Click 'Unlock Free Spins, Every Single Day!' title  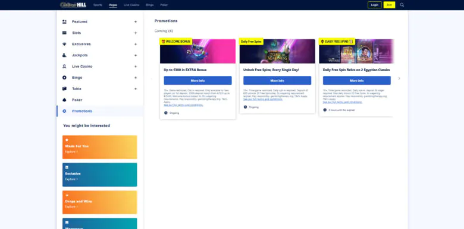click(271, 70)
